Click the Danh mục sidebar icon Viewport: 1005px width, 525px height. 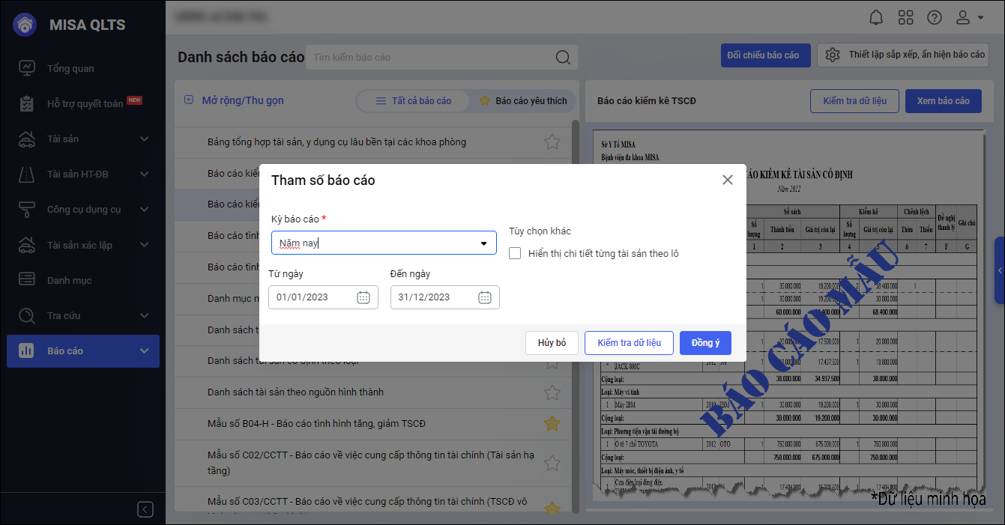(26, 280)
